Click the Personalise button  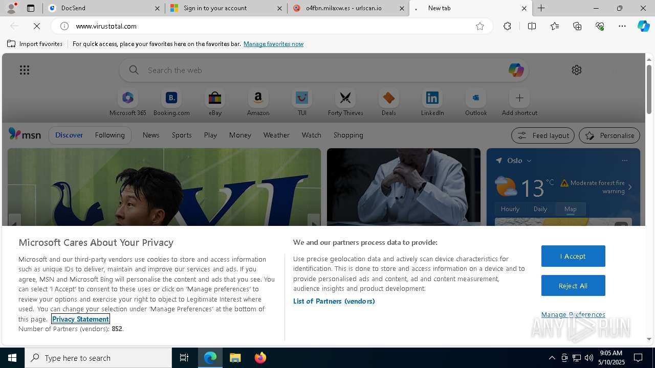tap(609, 135)
